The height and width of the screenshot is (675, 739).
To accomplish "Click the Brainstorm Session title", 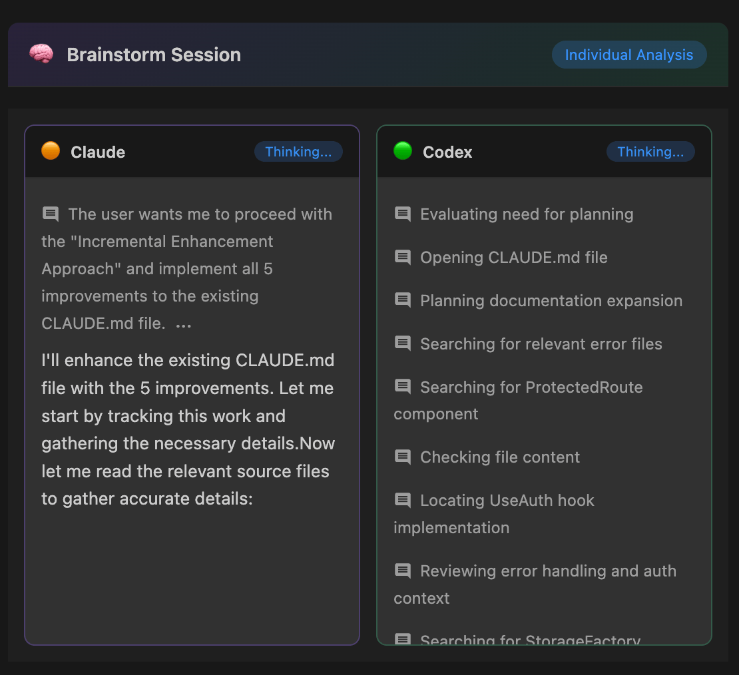I will [x=154, y=55].
